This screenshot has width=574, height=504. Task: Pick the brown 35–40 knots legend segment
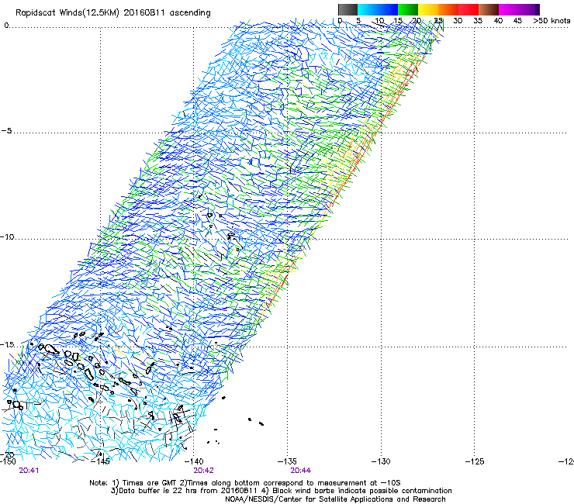[489, 9]
